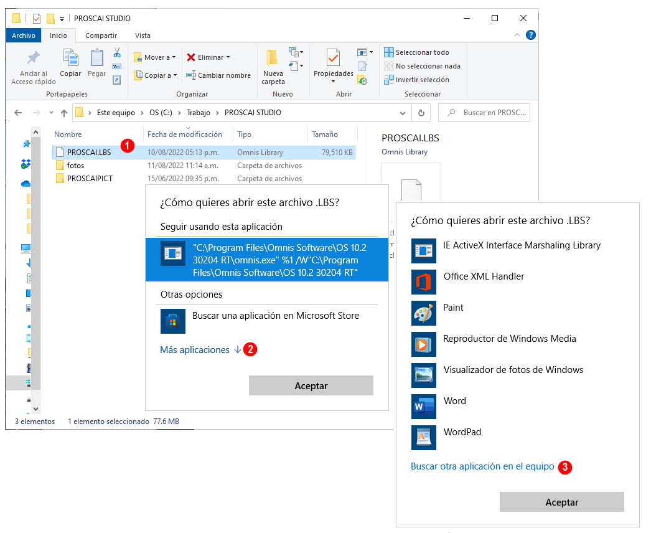Click Invertir selección
The height and width of the screenshot is (533, 651).
click(x=417, y=80)
